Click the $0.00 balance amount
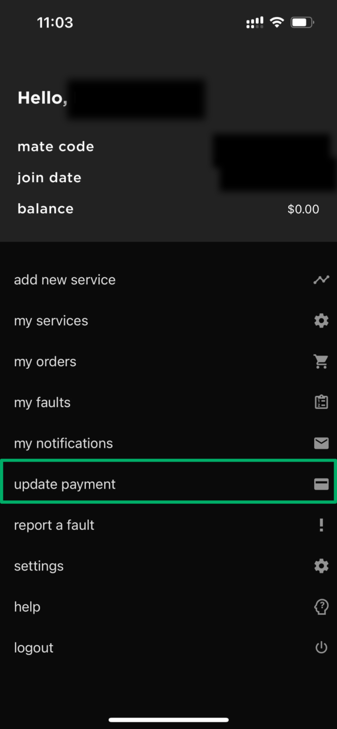This screenshot has height=729, width=337. pyautogui.click(x=303, y=209)
